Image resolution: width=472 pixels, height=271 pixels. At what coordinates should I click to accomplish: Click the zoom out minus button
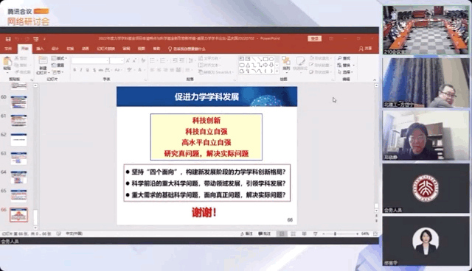pyautogui.click(x=324, y=233)
